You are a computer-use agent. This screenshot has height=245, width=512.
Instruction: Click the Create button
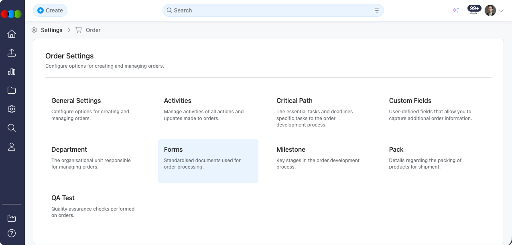tap(50, 10)
